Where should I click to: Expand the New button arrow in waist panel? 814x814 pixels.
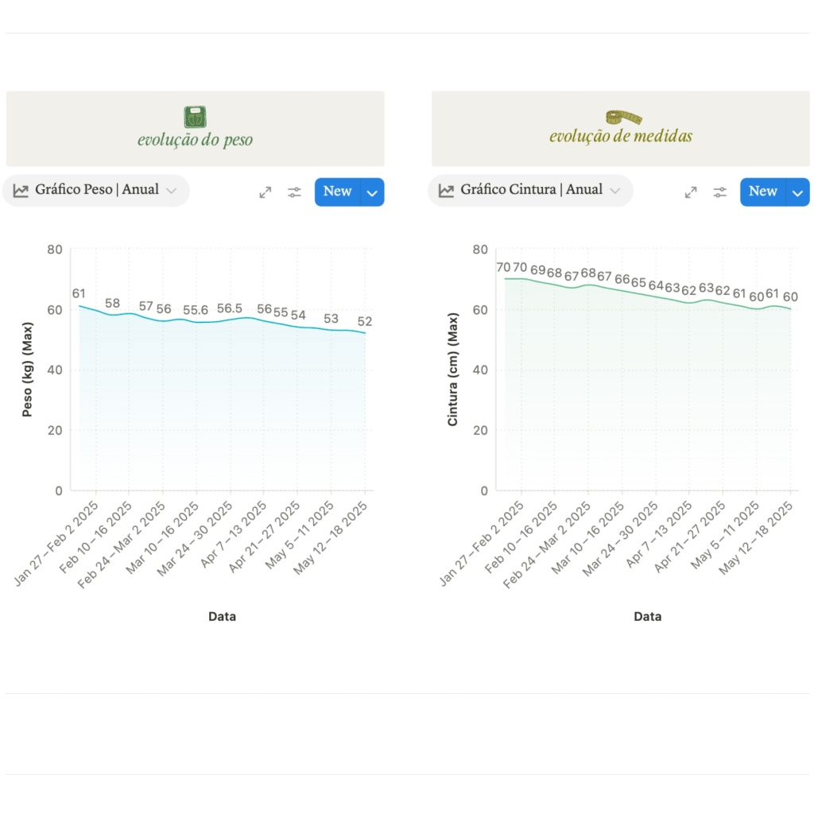point(798,192)
